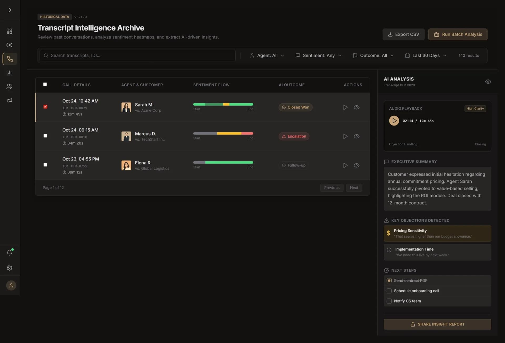The height and width of the screenshot is (343, 505).
Task: Click the Export CSV button
Action: 403,35
